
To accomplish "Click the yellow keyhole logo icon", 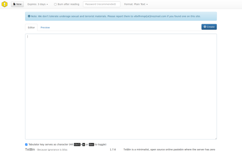I will pos(4,4).
